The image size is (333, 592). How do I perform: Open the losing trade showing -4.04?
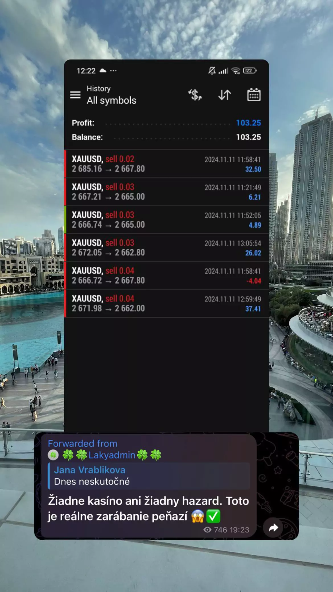[167, 276]
